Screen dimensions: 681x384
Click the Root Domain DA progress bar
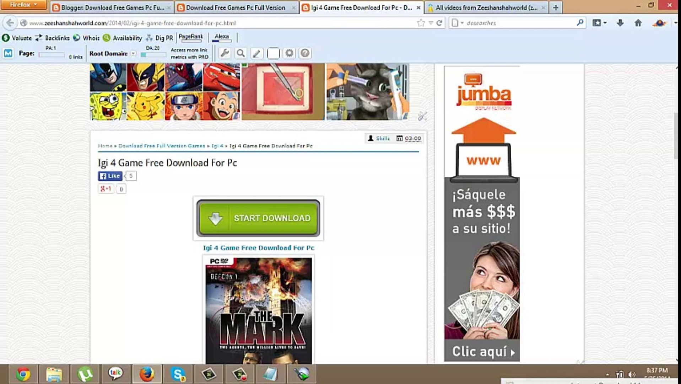click(x=153, y=55)
